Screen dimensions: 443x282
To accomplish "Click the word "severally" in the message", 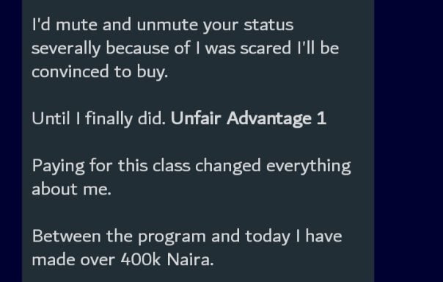I will click(x=66, y=48).
